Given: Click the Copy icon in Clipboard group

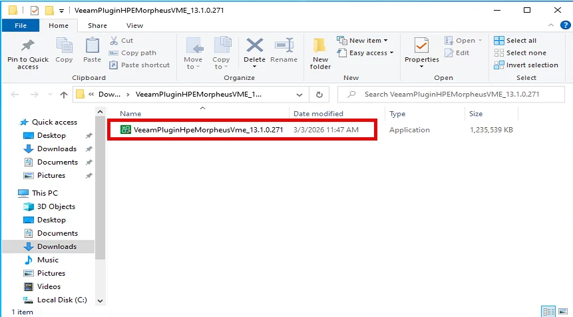Looking at the screenshot, I should tap(64, 46).
